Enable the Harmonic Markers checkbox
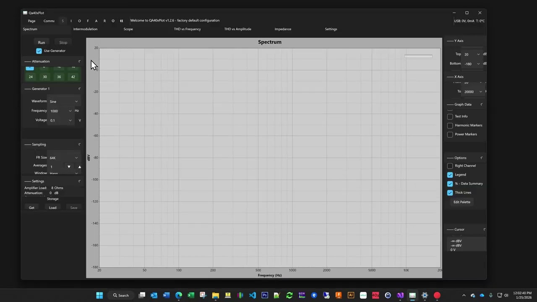The height and width of the screenshot is (302, 537). coord(450,125)
